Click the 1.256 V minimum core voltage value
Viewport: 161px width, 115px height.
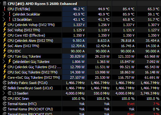pos(104,25)
